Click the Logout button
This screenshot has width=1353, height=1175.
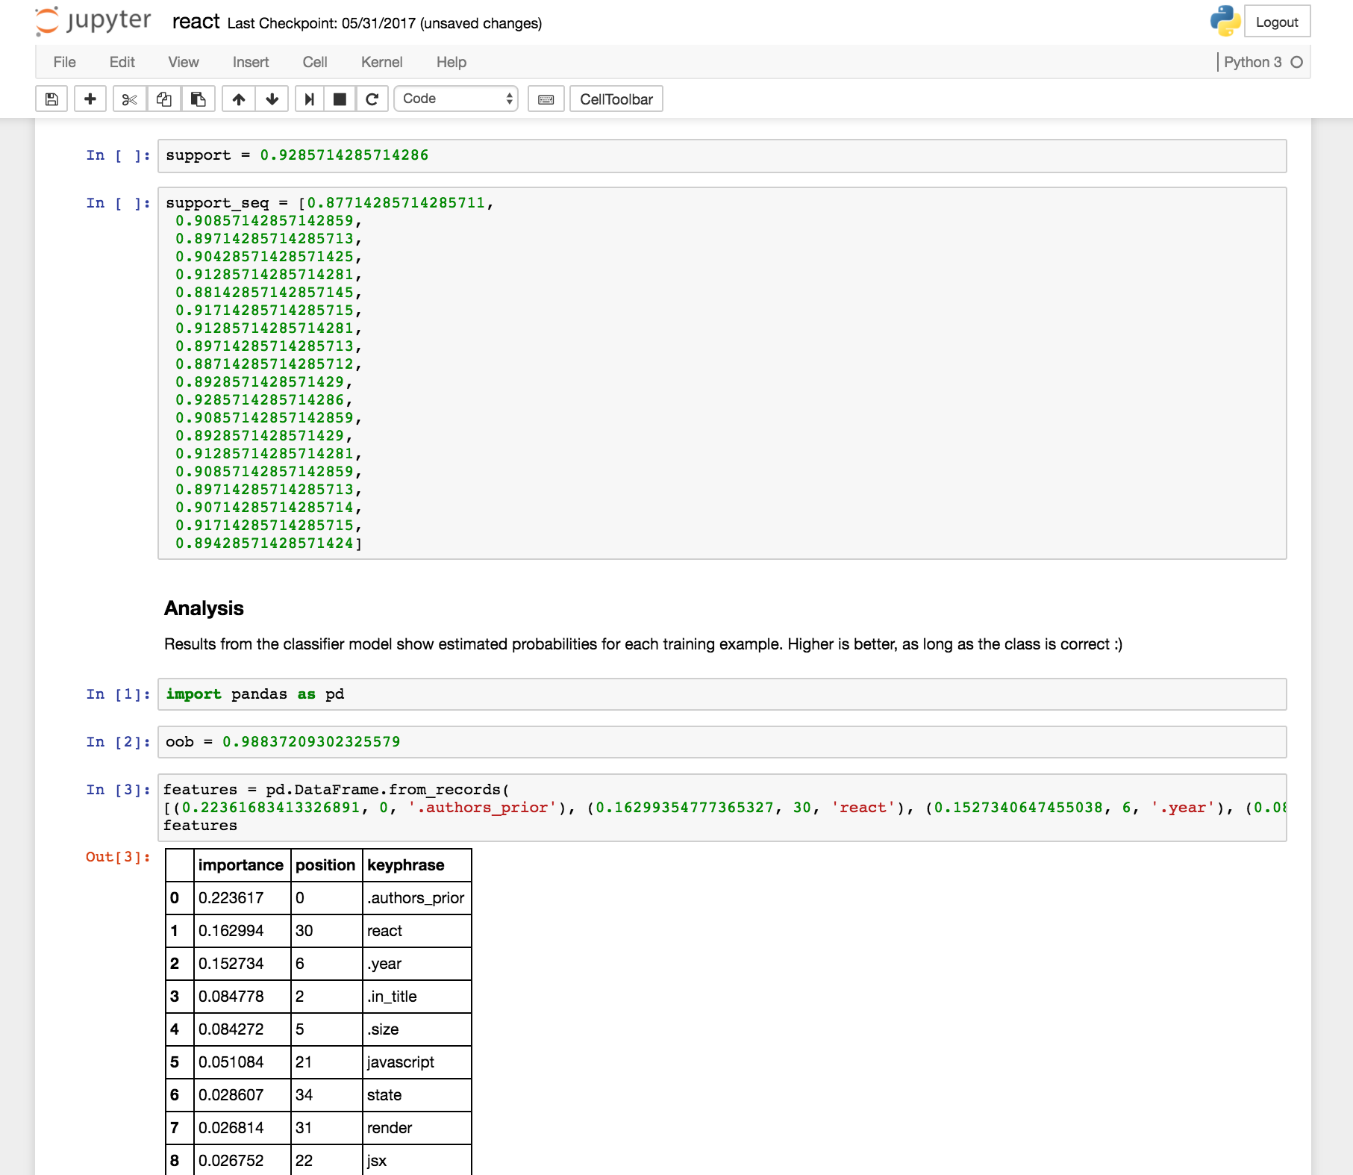tap(1277, 22)
